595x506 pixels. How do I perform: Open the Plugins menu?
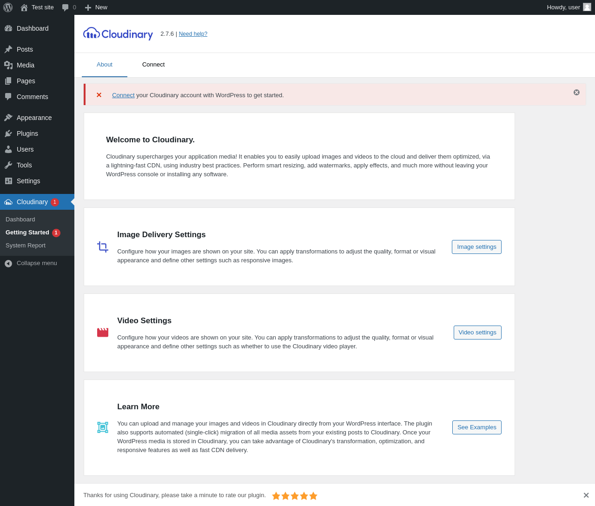[x=27, y=133]
